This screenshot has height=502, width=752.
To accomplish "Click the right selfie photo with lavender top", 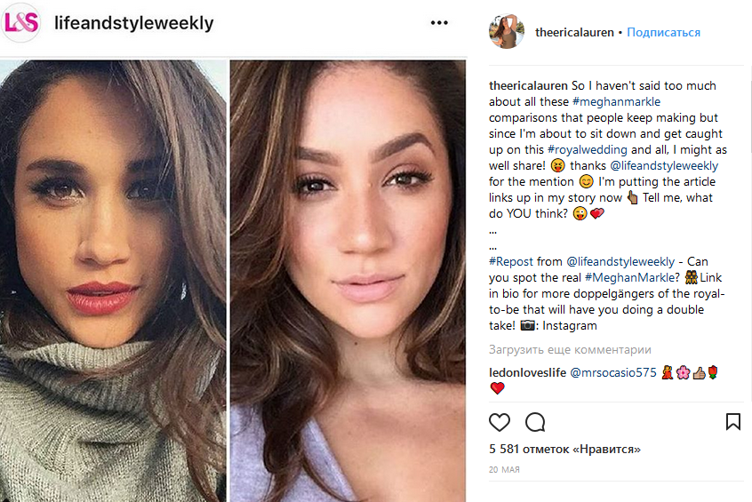I will 348,280.
